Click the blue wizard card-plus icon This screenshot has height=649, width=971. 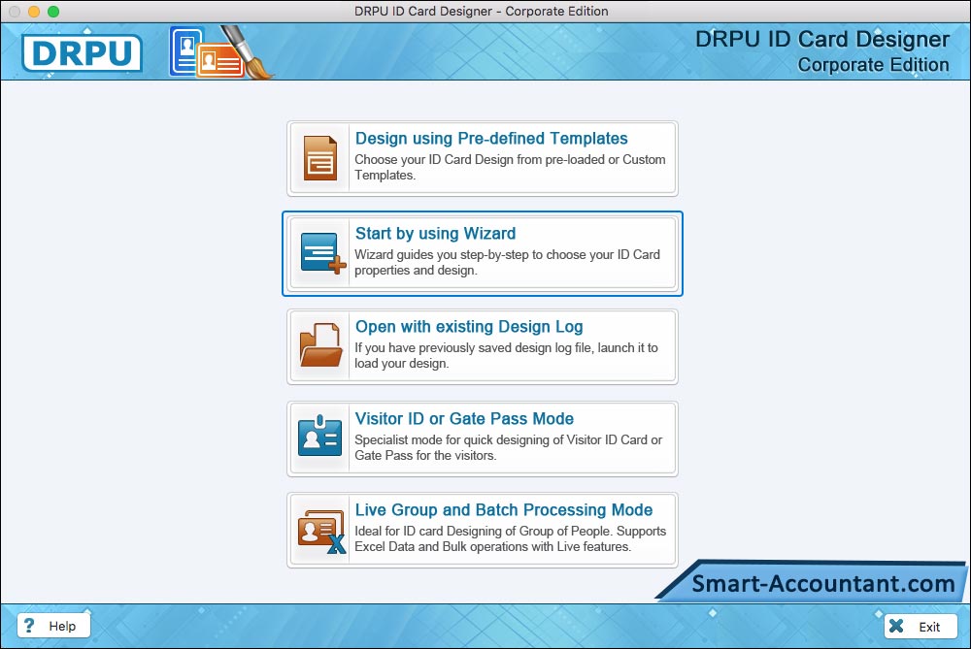322,252
